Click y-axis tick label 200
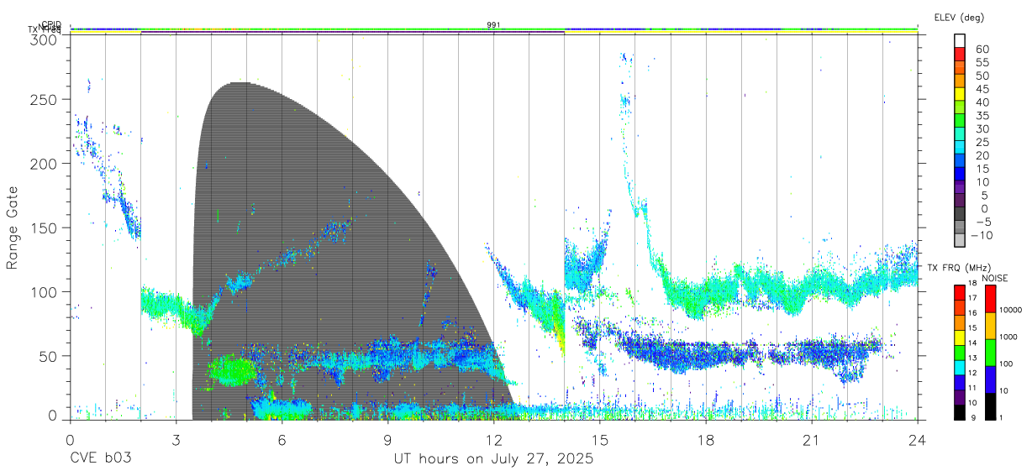 coord(45,164)
